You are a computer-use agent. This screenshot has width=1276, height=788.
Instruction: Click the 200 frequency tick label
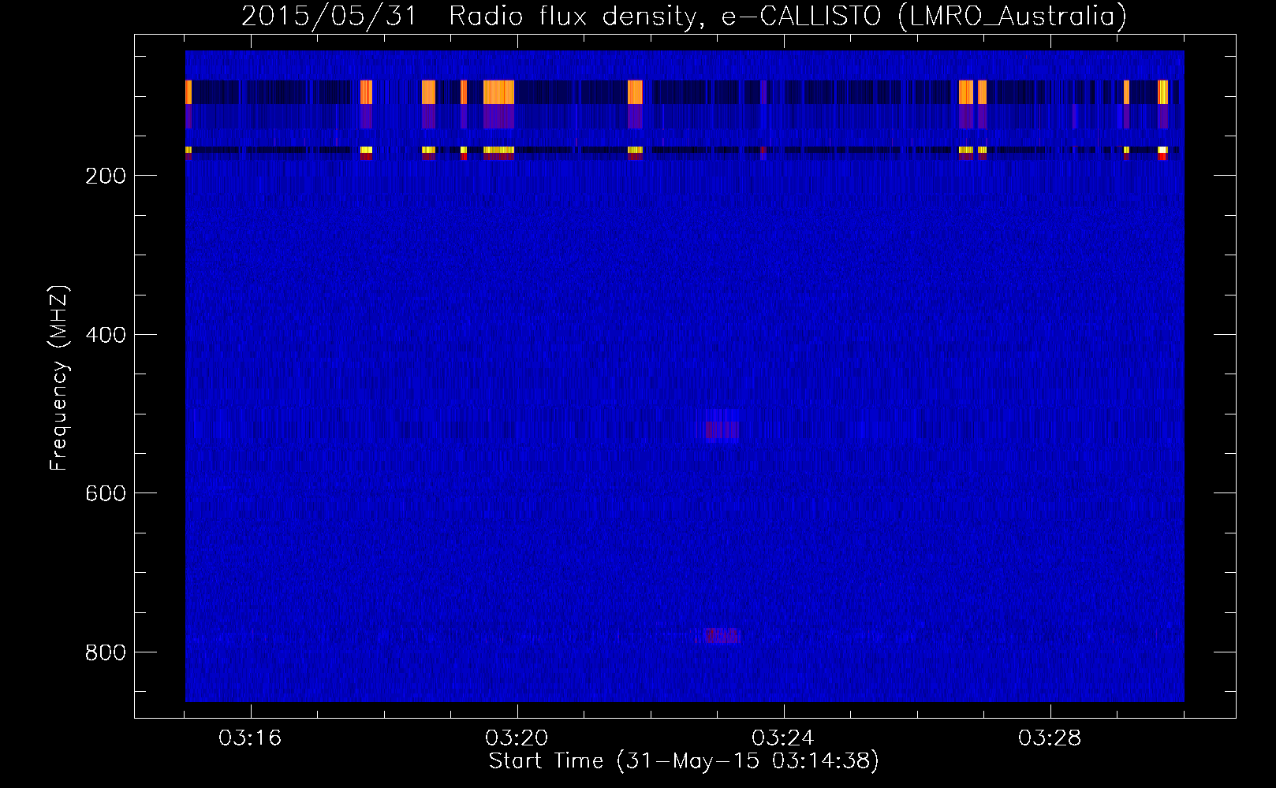coord(106,175)
